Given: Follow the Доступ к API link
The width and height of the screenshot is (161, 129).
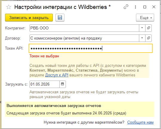Looking at the screenshot, I should click(57, 75).
